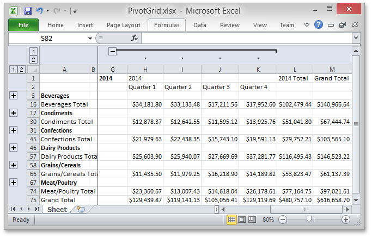This screenshot has width=372, height=238.
Task: Click the zoom in plus button
Action: pyautogui.click(x=346, y=220)
